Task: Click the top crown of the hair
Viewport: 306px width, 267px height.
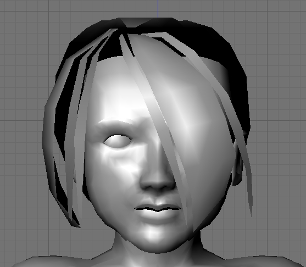Action: point(146,24)
